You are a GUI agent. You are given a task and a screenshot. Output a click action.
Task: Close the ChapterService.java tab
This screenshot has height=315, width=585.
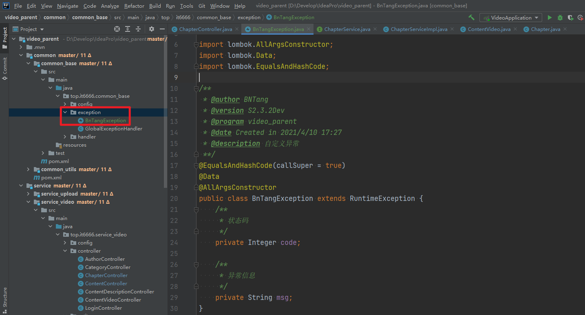tap(375, 29)
